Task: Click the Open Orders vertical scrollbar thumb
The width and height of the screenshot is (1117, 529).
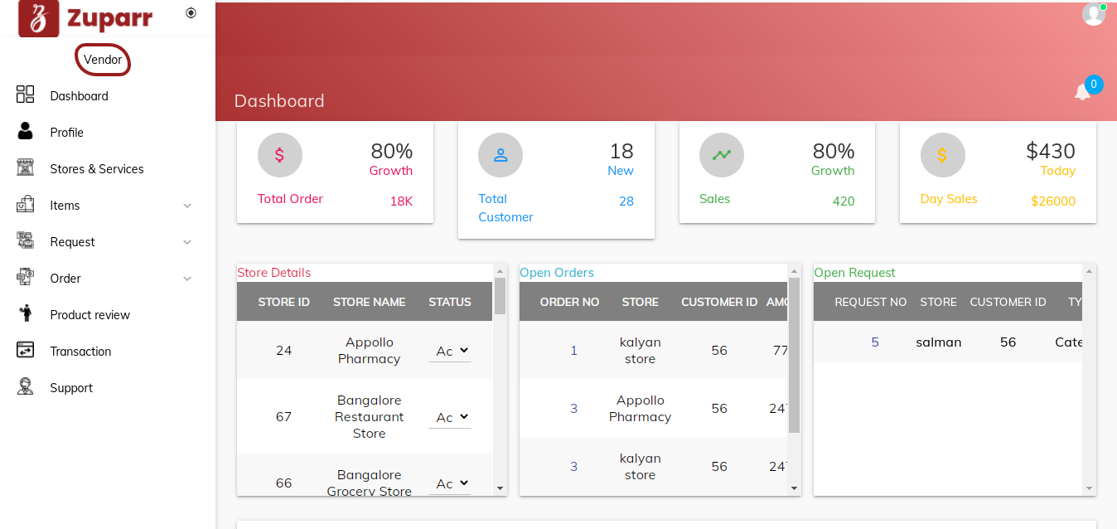Action: tap(794, 355)
